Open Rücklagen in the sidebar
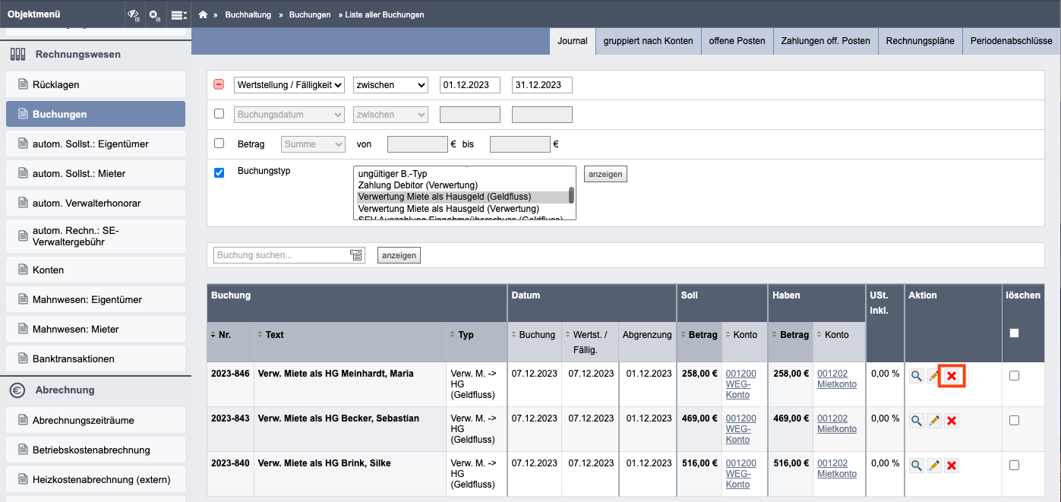Screen dimensions: 1061x502 click(x=96, y=85)
